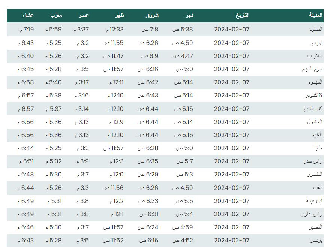Click the ظهر column header
Viewport: 331px width, 248px height.
(x=120, y=15)
